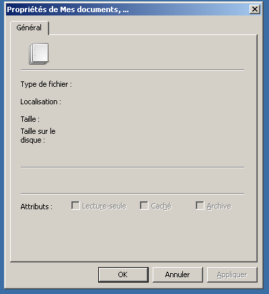269x294 pixels.
Task: Click the 'Archive' label text
Action: click(x=219, y=206)
